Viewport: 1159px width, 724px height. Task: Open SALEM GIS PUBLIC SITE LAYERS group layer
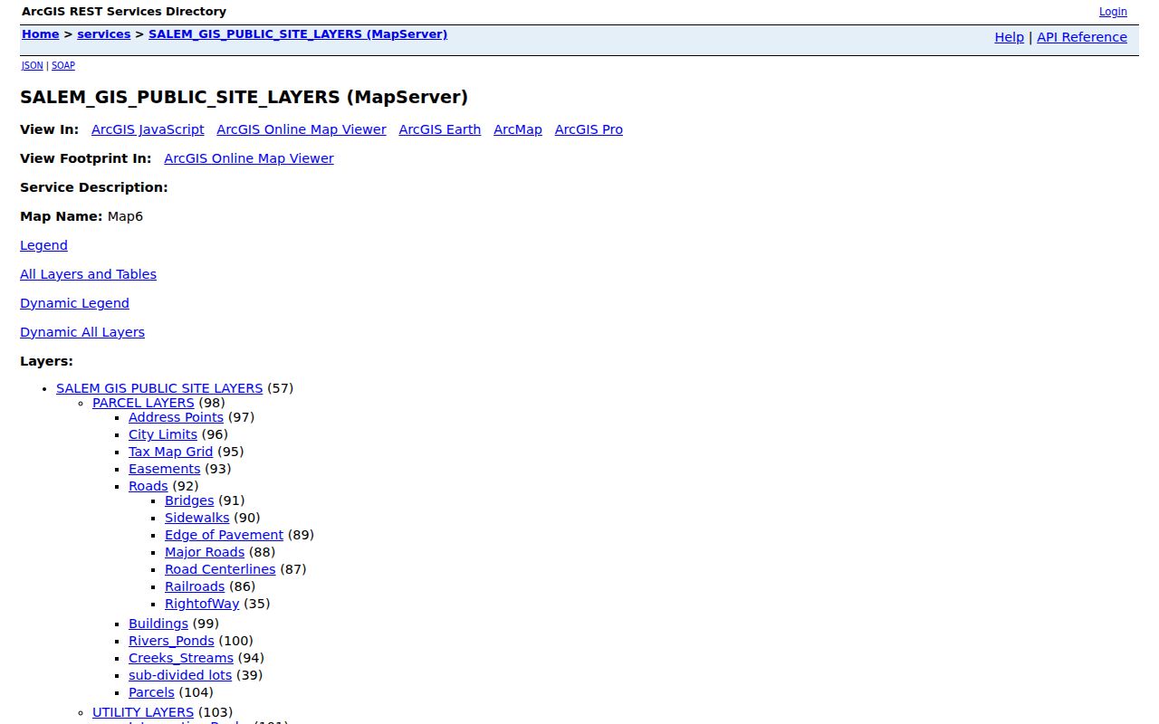tap(159, 388)
